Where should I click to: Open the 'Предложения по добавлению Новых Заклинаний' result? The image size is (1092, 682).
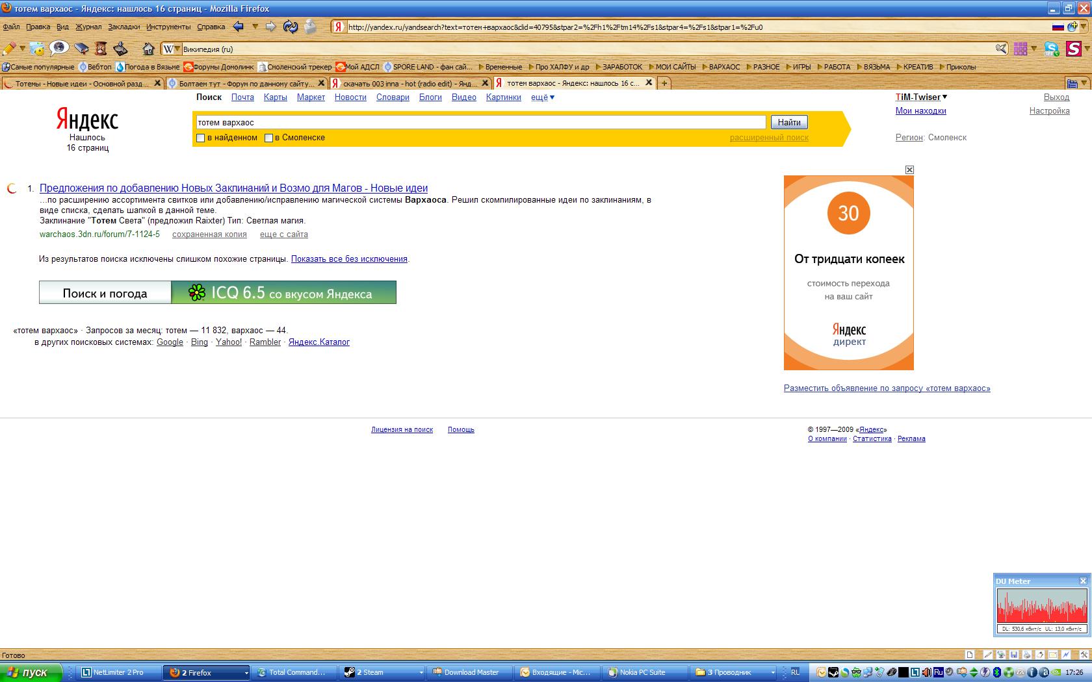tap(233, 188)
